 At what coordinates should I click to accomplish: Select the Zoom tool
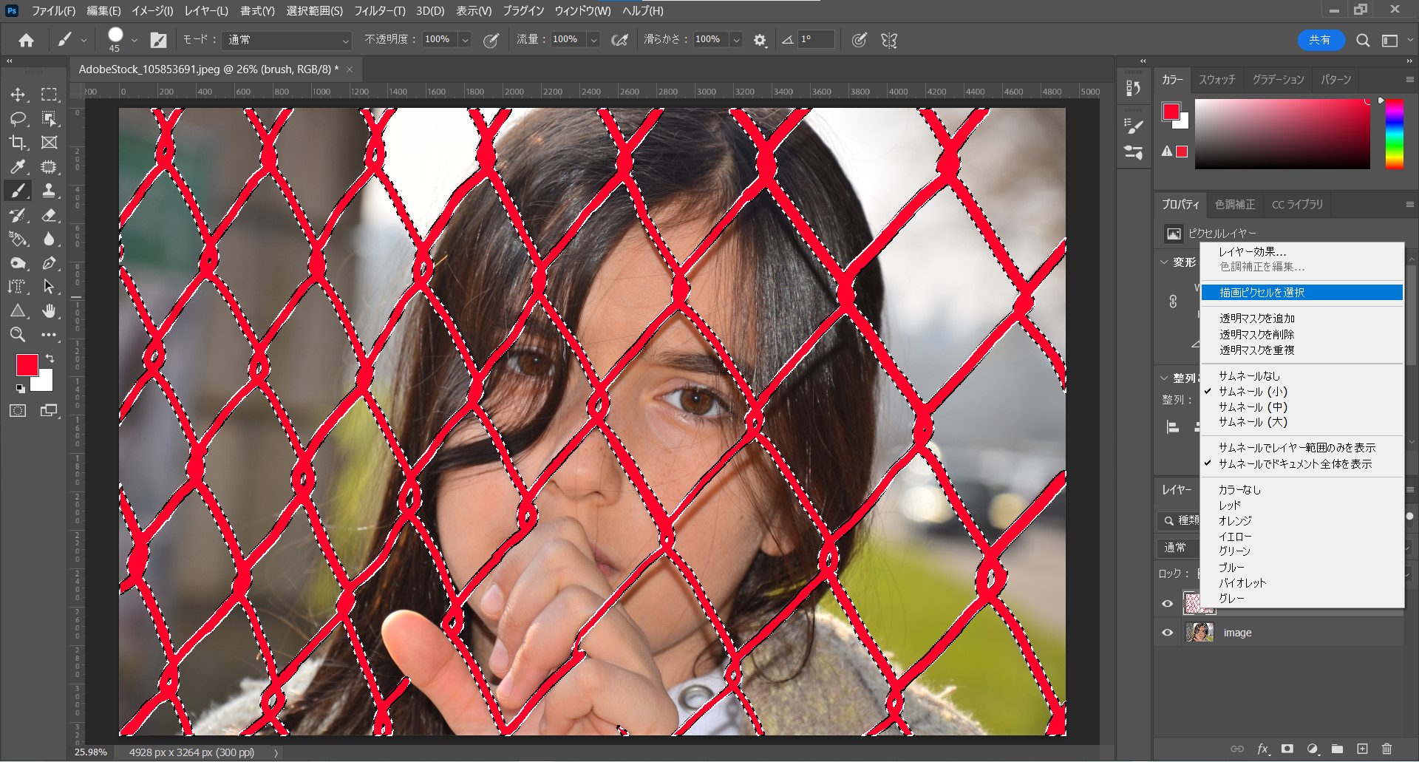click(18, 335)
